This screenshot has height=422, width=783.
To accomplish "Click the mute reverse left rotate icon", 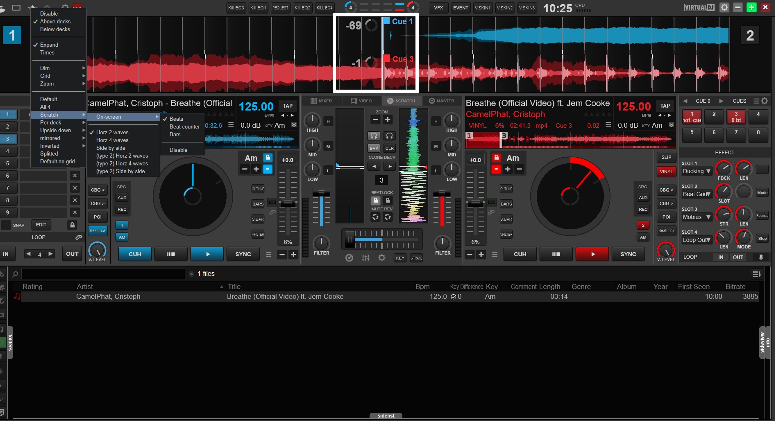I will click(375, 217).
